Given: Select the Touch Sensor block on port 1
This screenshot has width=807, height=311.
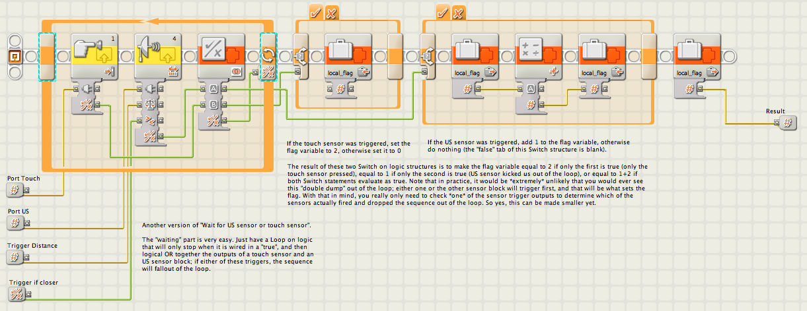Looking at the screenshot, I should tap(93, 57).
